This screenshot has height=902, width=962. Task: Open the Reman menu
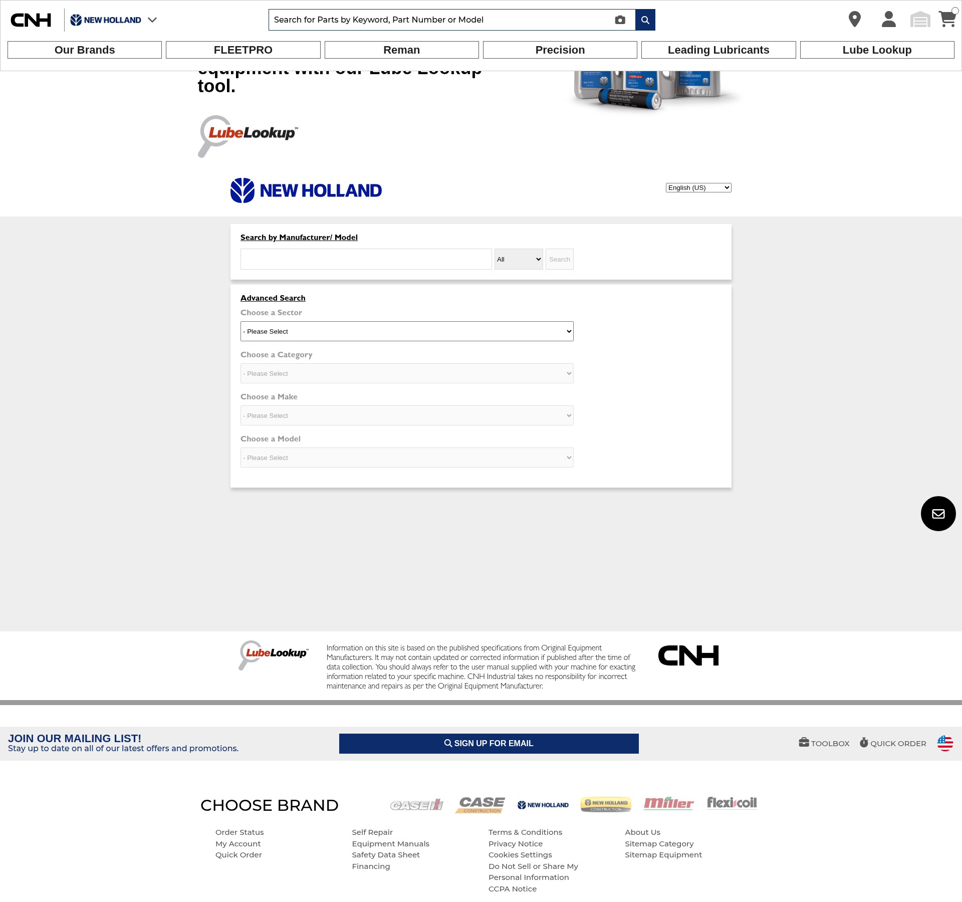pyautogui.click(x=402, y=50)
